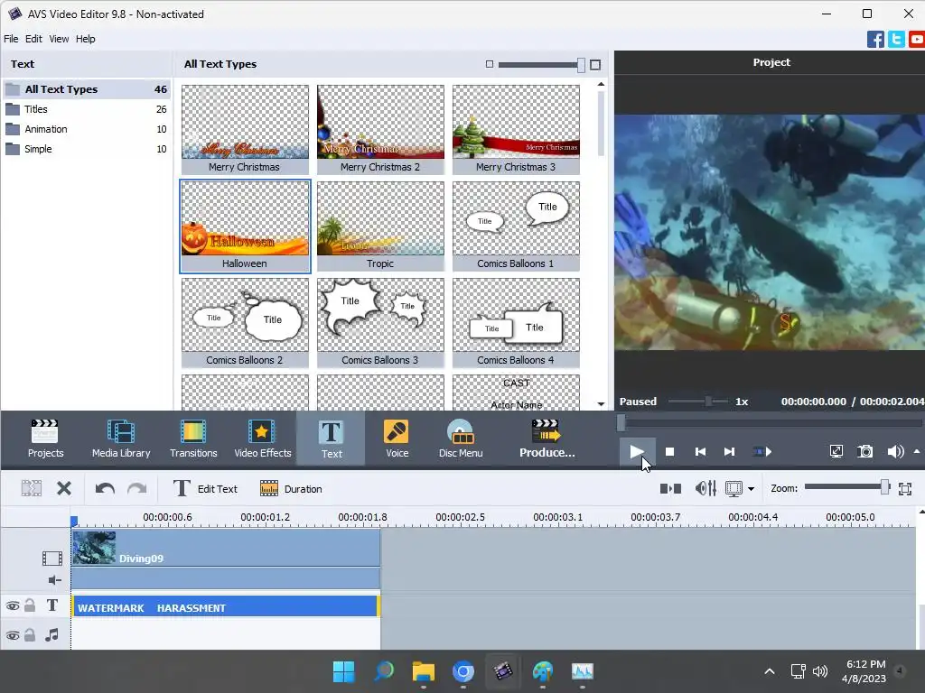
Task: Open the File menu
Action: pyautogui.click(x=11, y=39)
